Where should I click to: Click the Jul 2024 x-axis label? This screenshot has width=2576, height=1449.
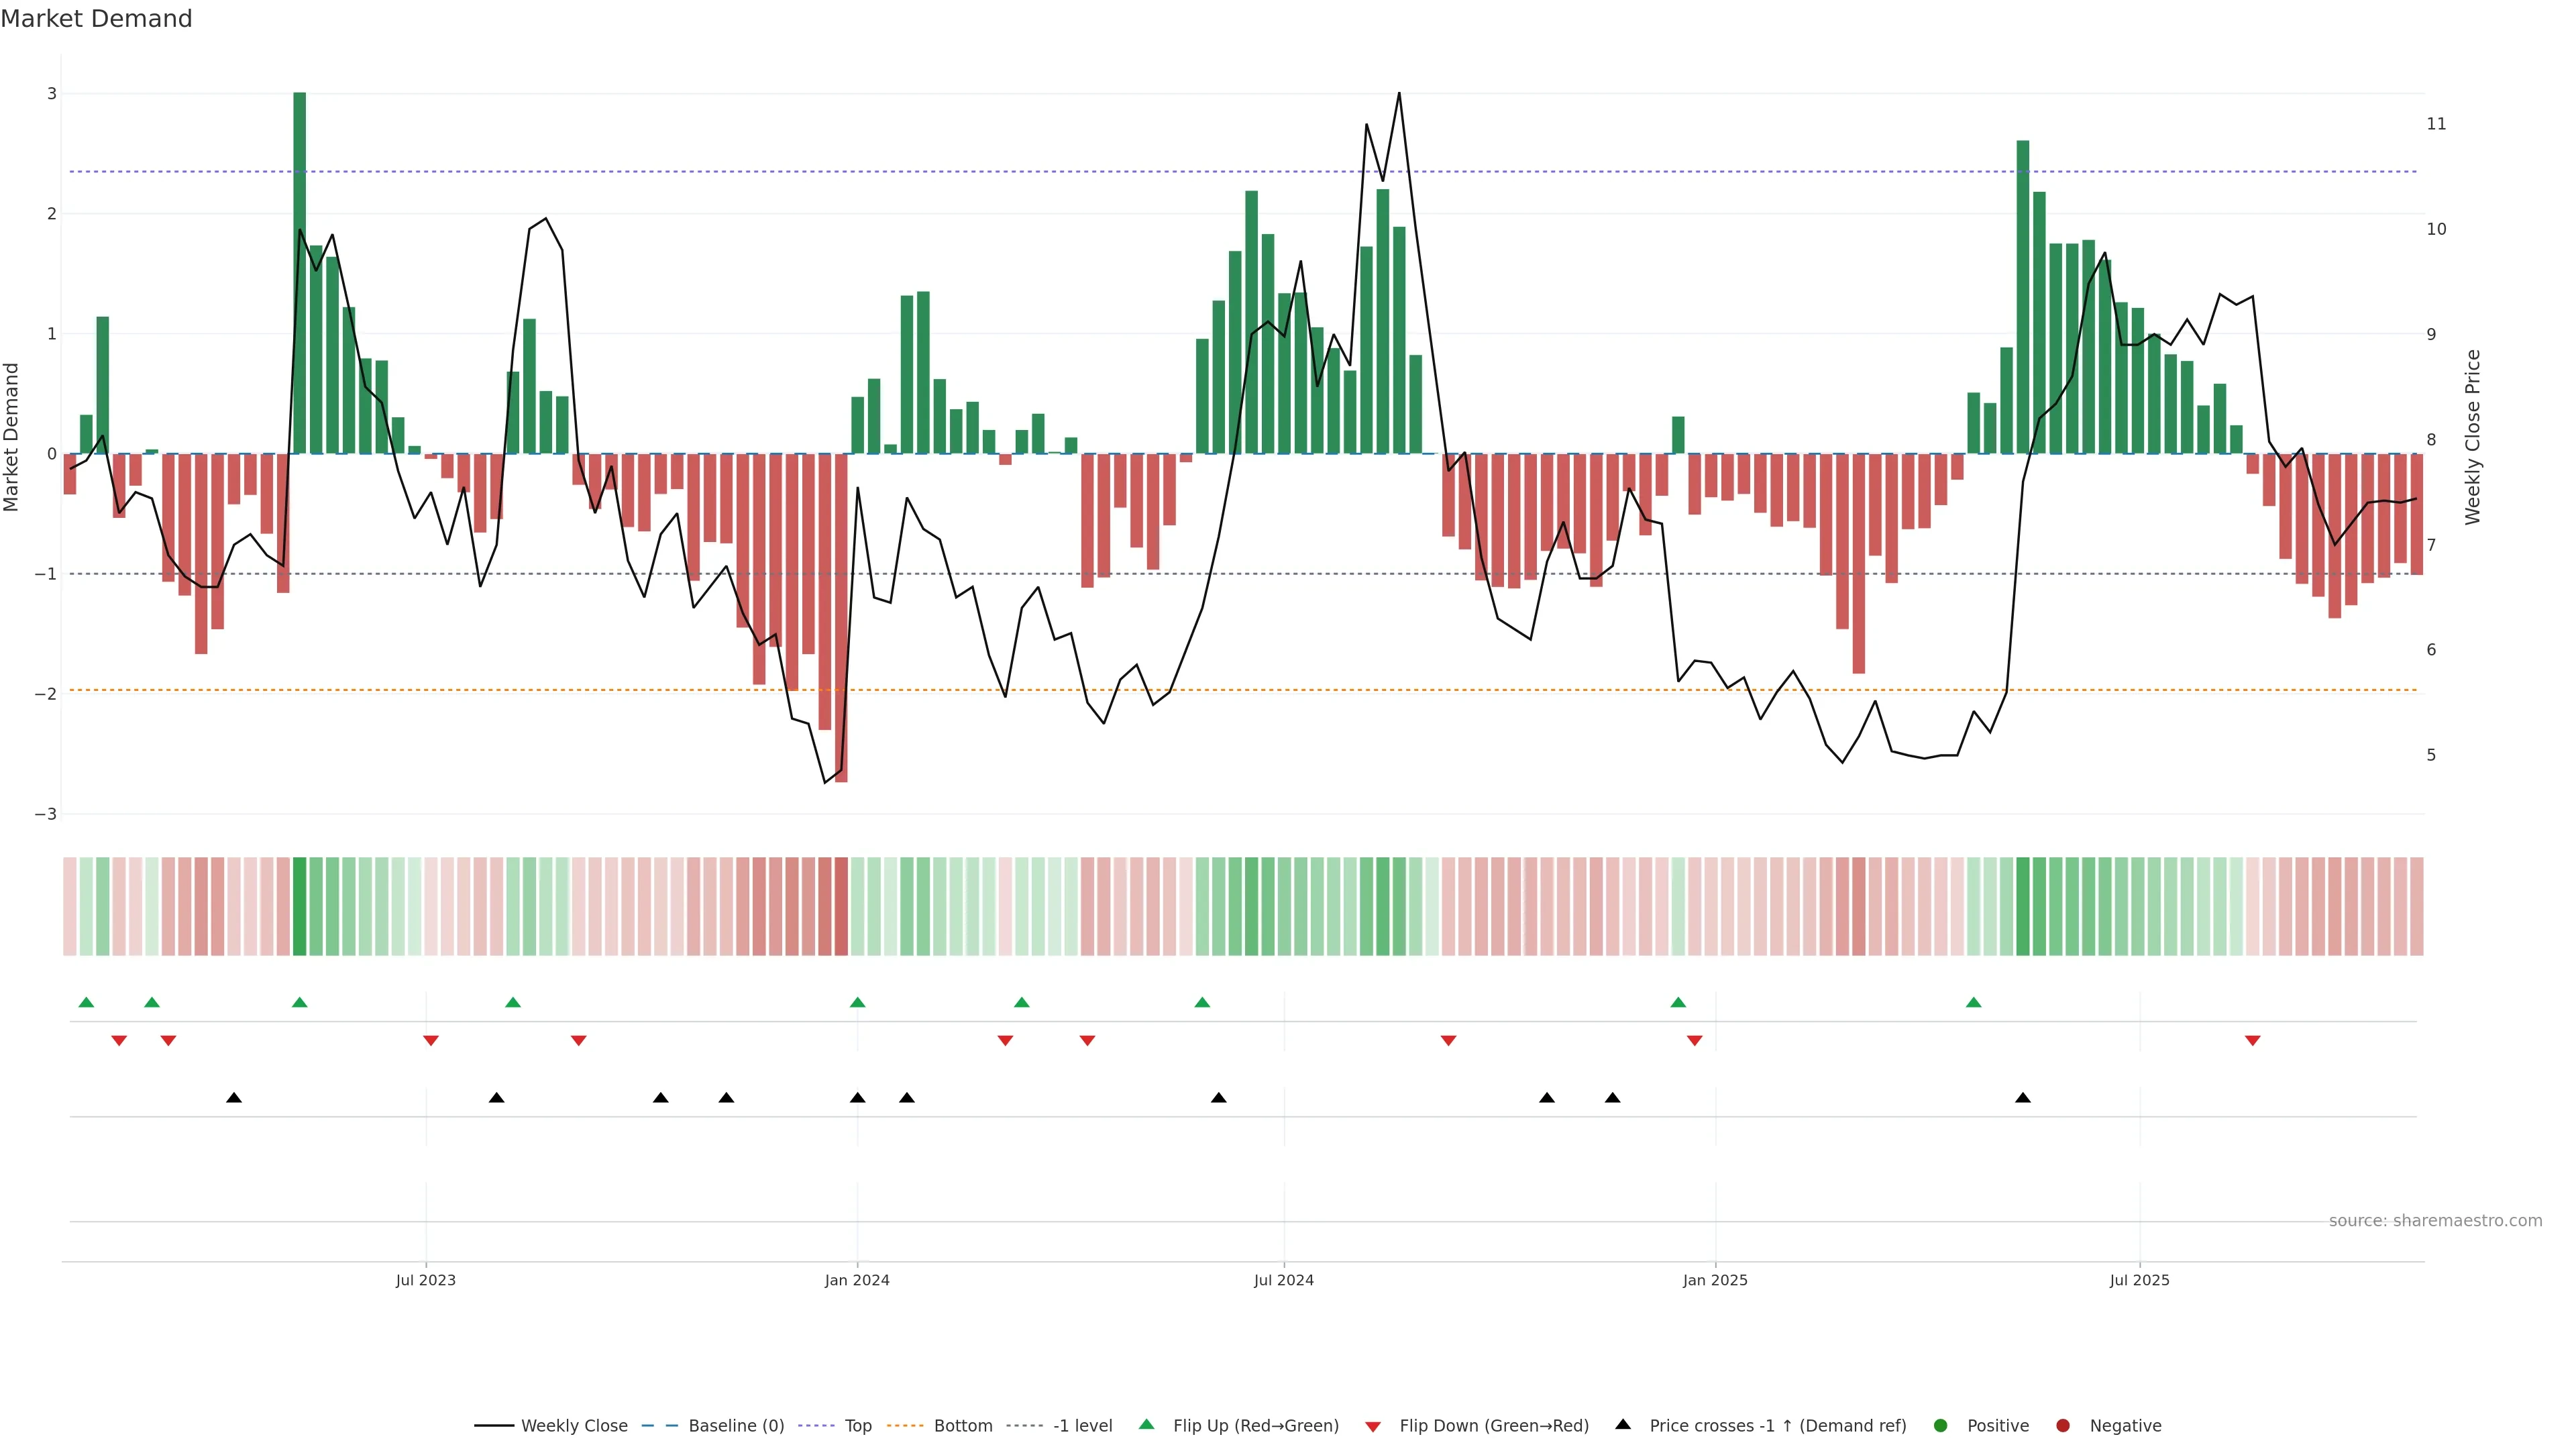[1283, 1280]
